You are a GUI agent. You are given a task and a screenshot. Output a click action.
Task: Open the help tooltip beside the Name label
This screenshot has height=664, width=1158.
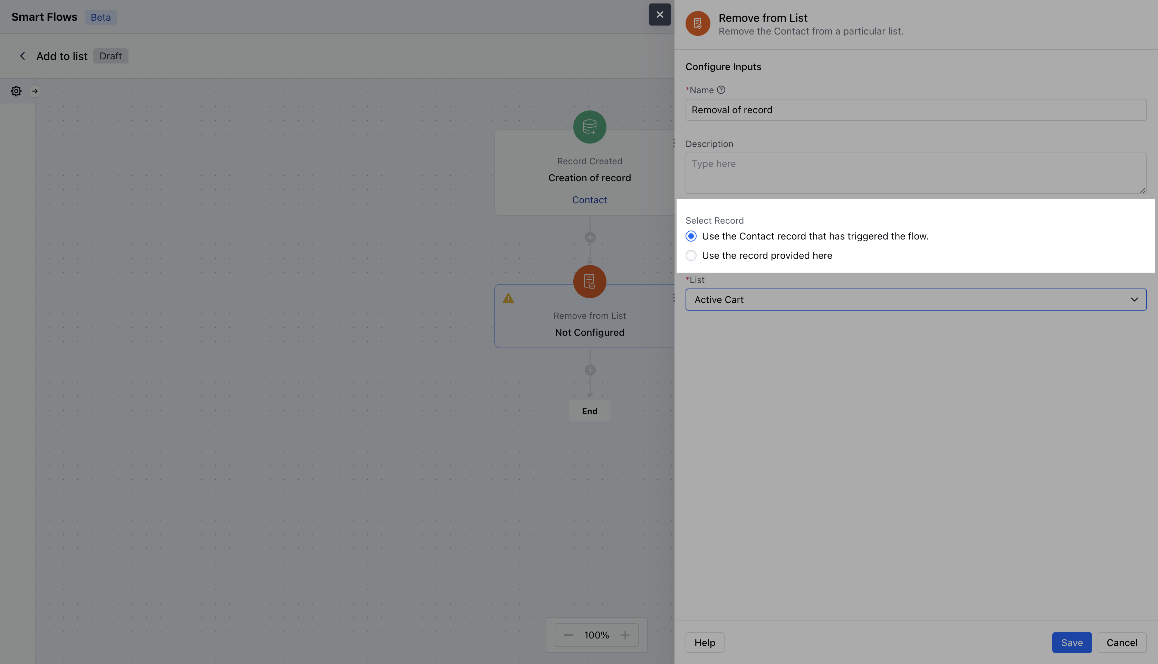721,90
